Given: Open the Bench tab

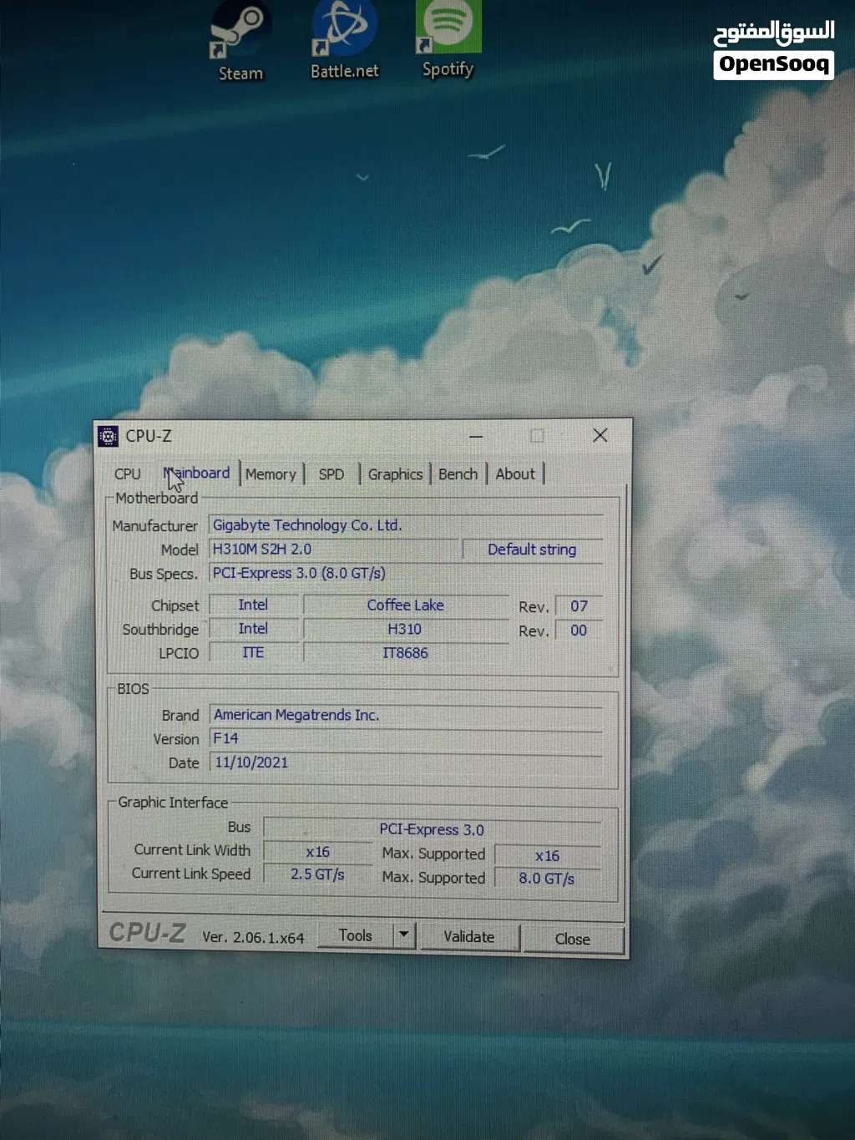Looking at the screenshot, I should [458, 474].
